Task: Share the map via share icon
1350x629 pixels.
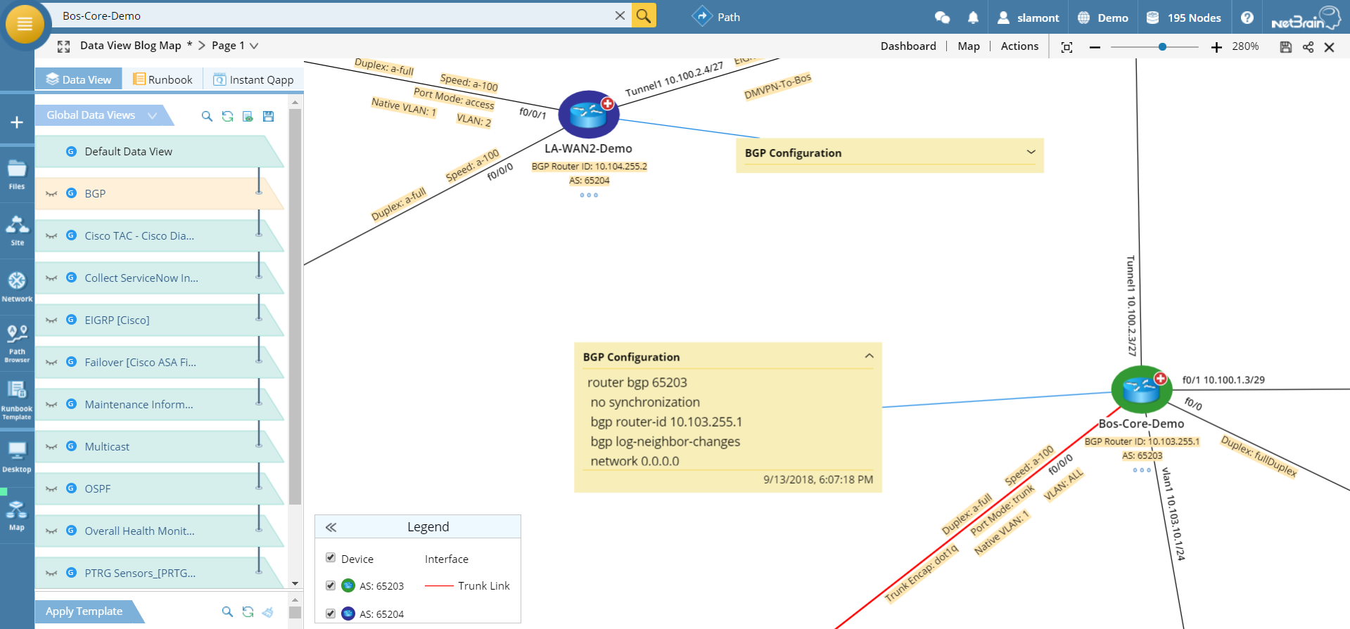Action: (1308, 47)
